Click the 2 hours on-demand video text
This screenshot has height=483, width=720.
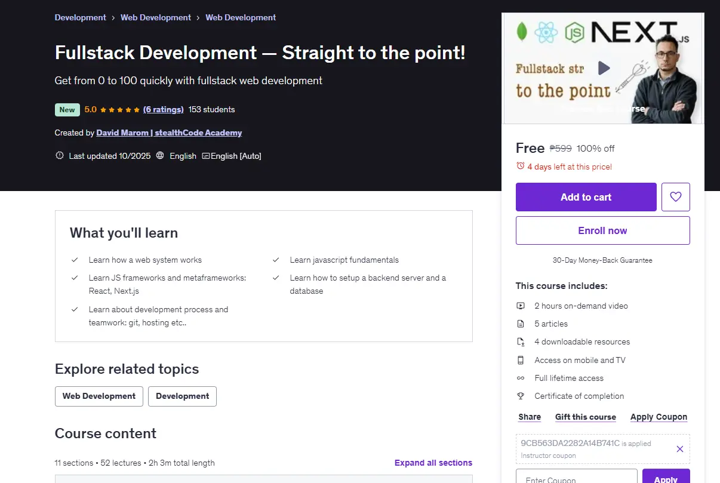click(x=581, y=306)
